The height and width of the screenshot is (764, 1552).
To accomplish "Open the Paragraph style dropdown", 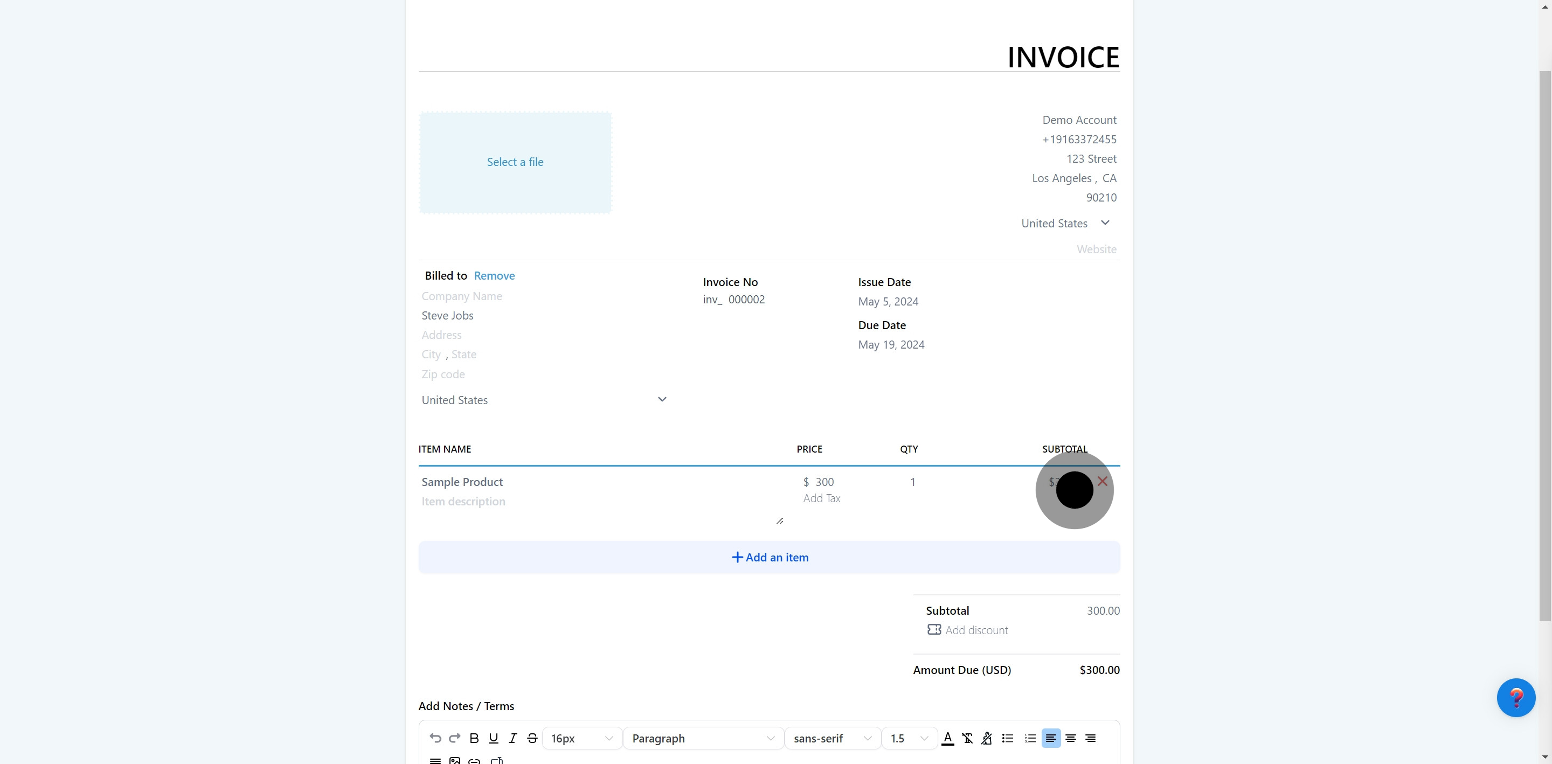I will click(703, 738).
